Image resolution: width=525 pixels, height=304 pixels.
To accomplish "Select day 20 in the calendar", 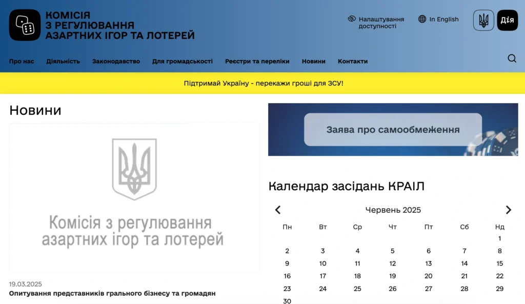I will point(429,276).
